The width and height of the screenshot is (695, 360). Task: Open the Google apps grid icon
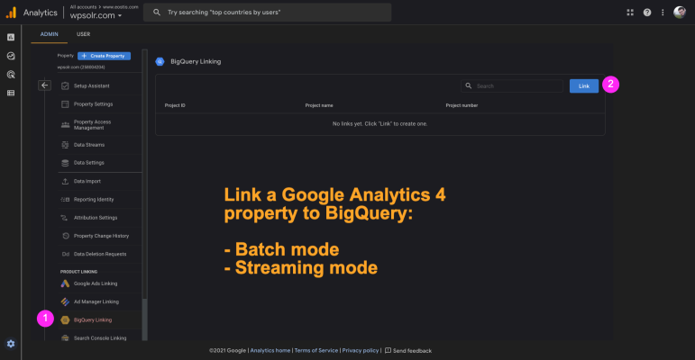point(630,13)
